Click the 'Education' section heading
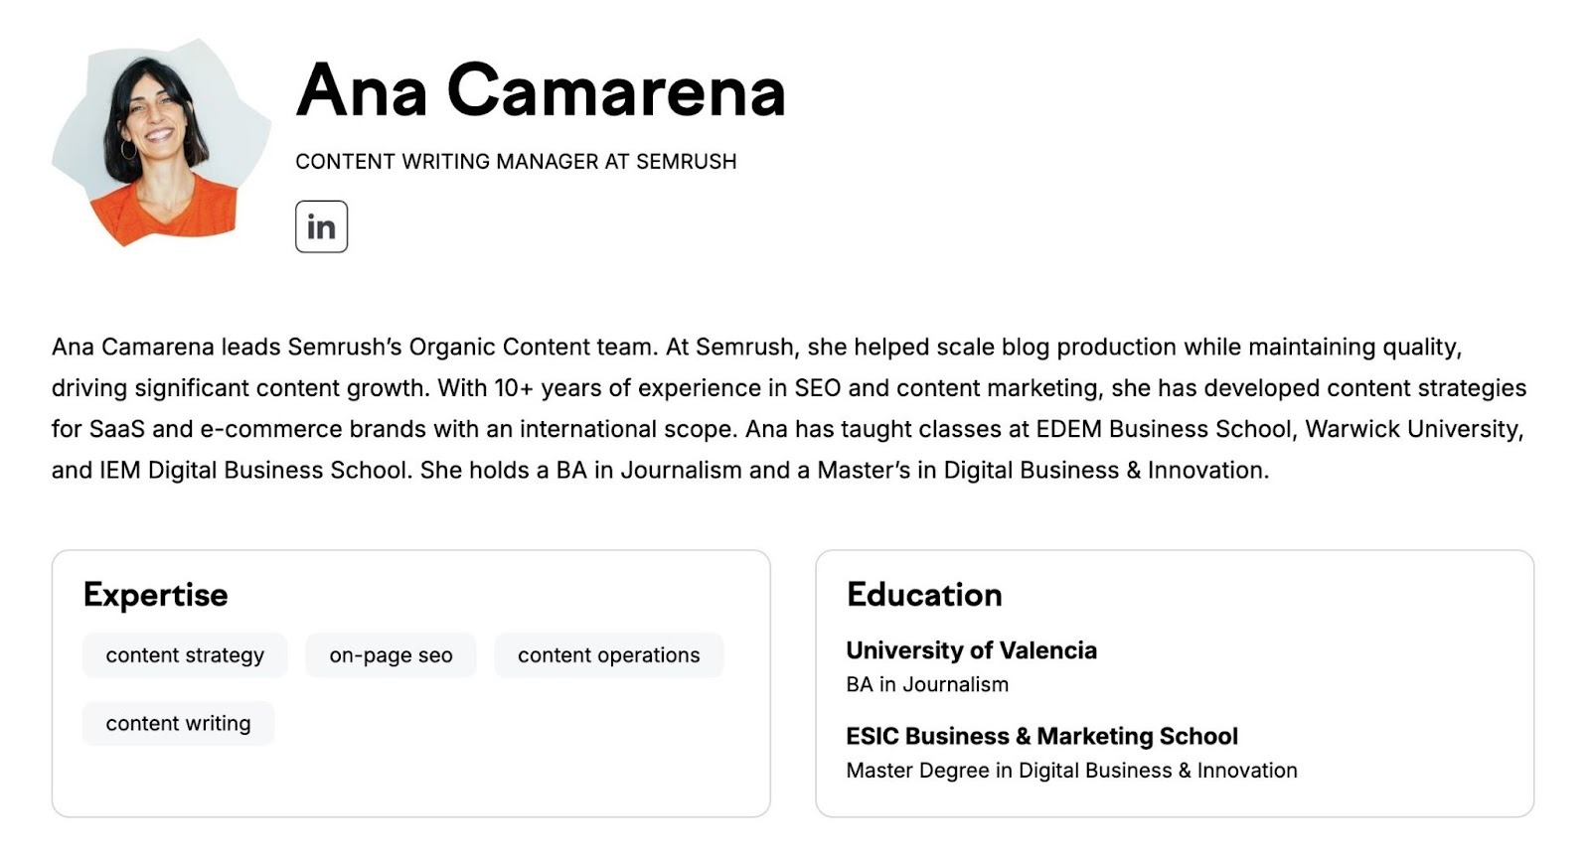Screen dimensions: 1590x856 point(923,594)
